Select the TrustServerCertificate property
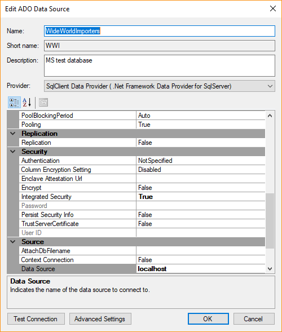Image resolution: width=282 pixels, height=332 pixels. click(x=77, y=224)
